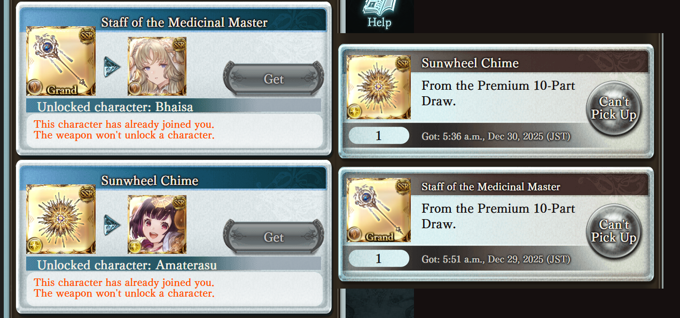Click Get button for Sunwheel Chime

tap(273, 237)
